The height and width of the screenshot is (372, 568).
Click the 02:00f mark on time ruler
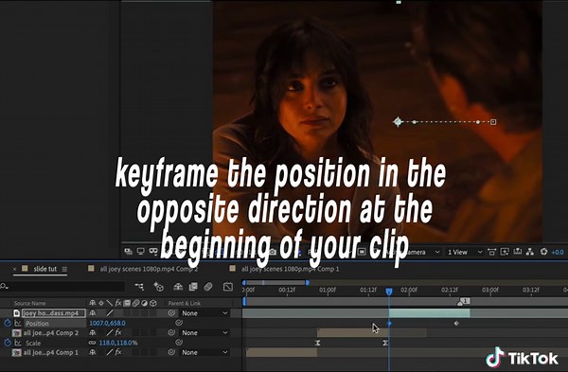(x=409, y=290)
